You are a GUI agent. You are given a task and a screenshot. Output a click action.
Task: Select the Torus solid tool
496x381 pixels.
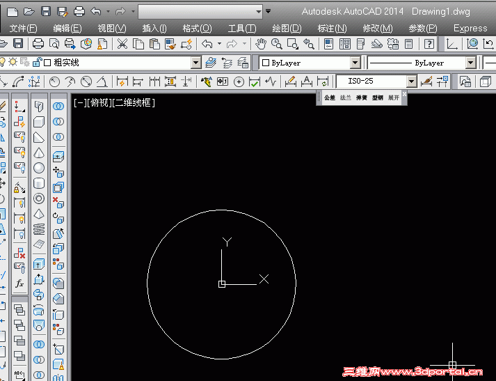[x=39, y=199]
